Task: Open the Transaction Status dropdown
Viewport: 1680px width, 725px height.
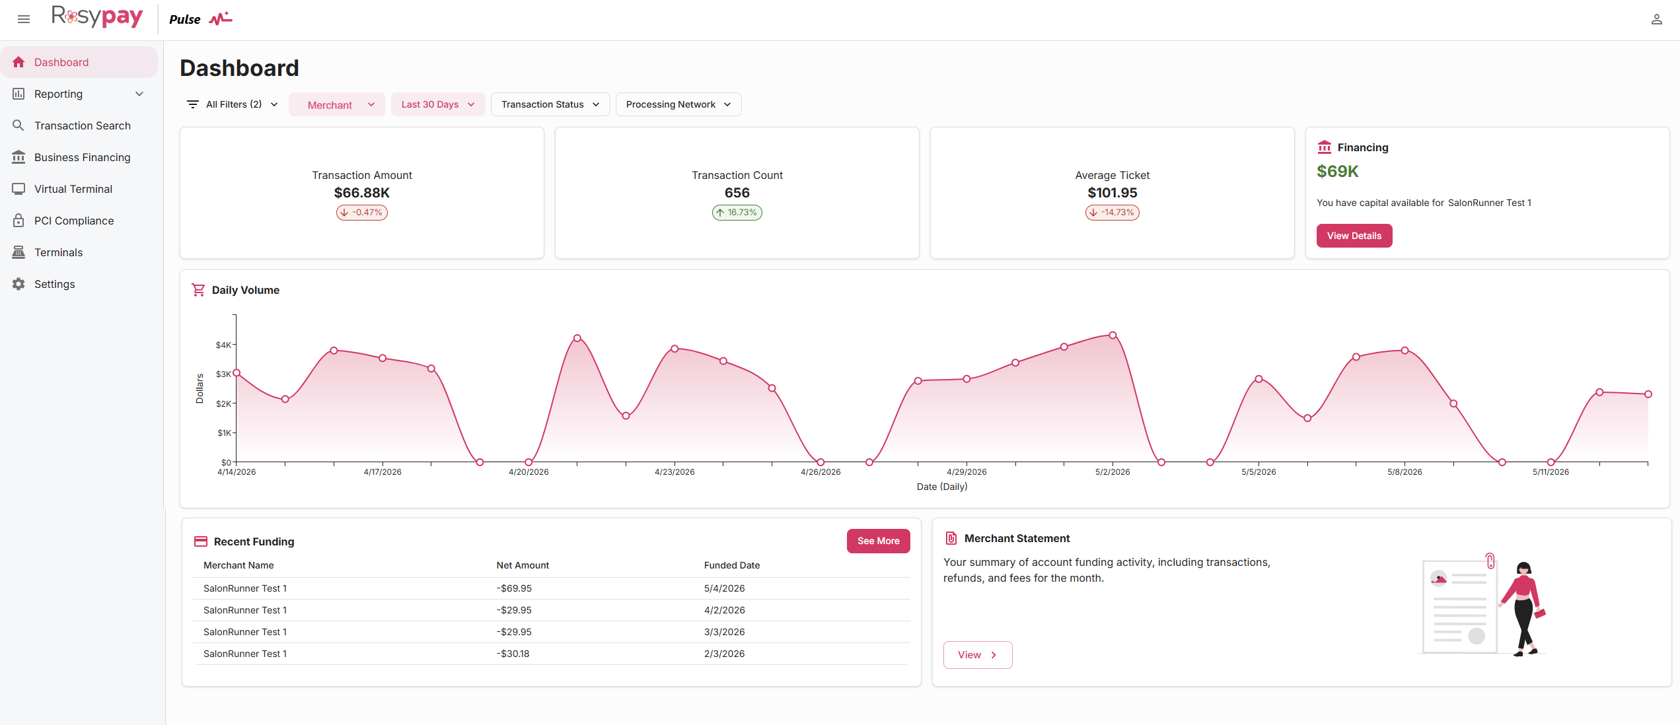Action: pyautogui.click(x=550, y=104)
